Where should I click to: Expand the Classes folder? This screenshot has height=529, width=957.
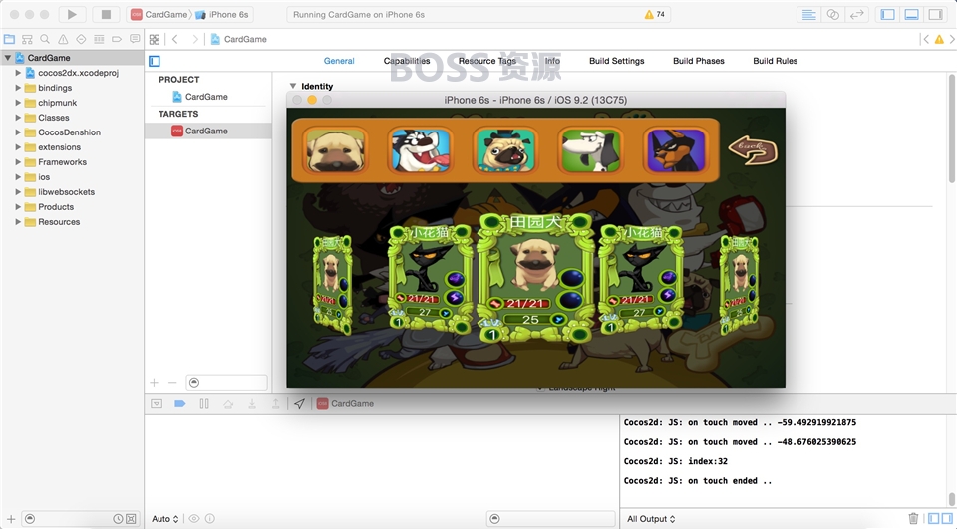click(18, 118)
